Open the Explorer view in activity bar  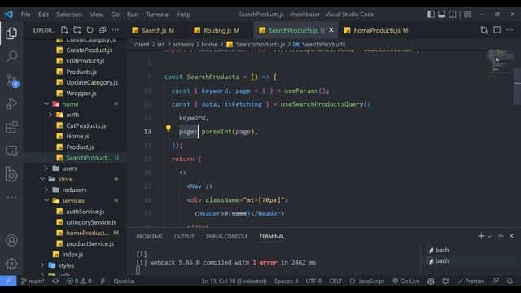11,33
